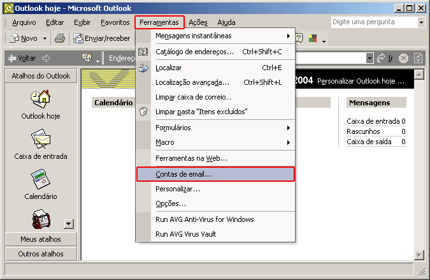The height and width of the screenshot is (280, 430).
Task: Choose Localização avançada menu entry
Action: point(215,82)
